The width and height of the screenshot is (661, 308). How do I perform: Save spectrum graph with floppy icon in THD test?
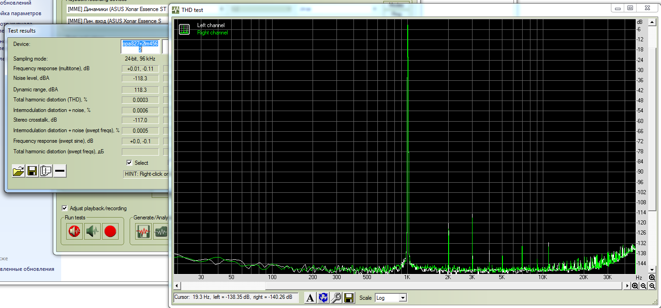point(349,298)
